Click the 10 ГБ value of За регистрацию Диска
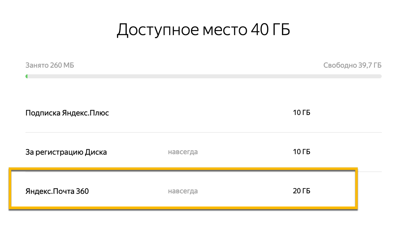The image size is (398, 232). pos(302,152)
